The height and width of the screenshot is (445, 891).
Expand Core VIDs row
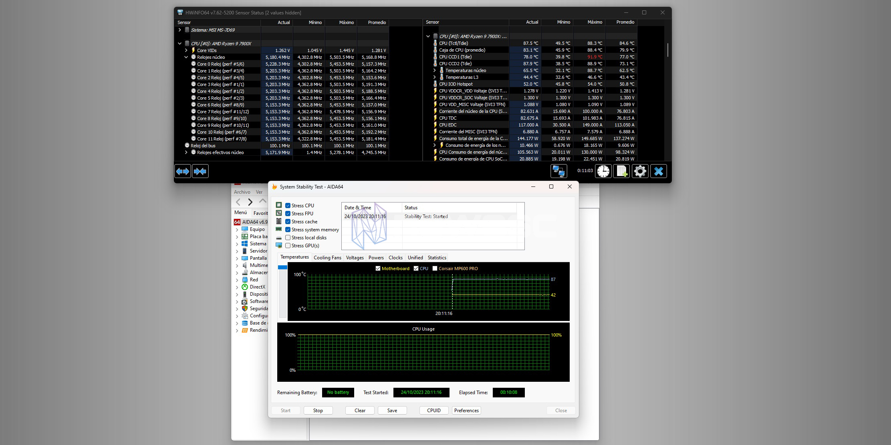click(186, 50)
